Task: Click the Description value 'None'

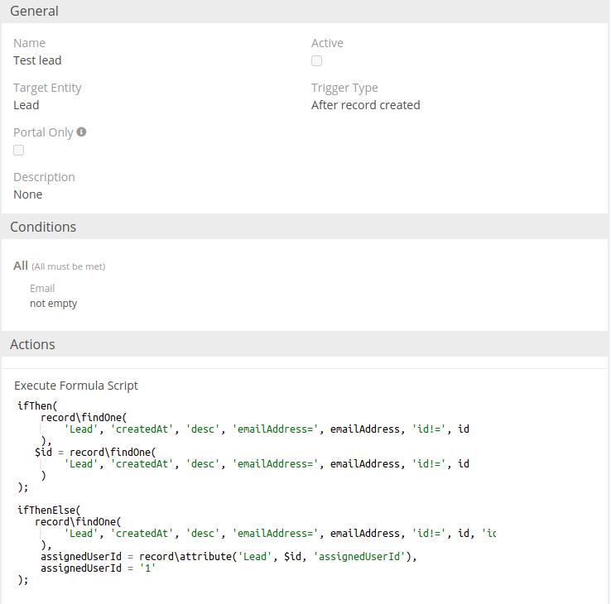Action: (27, 194)
